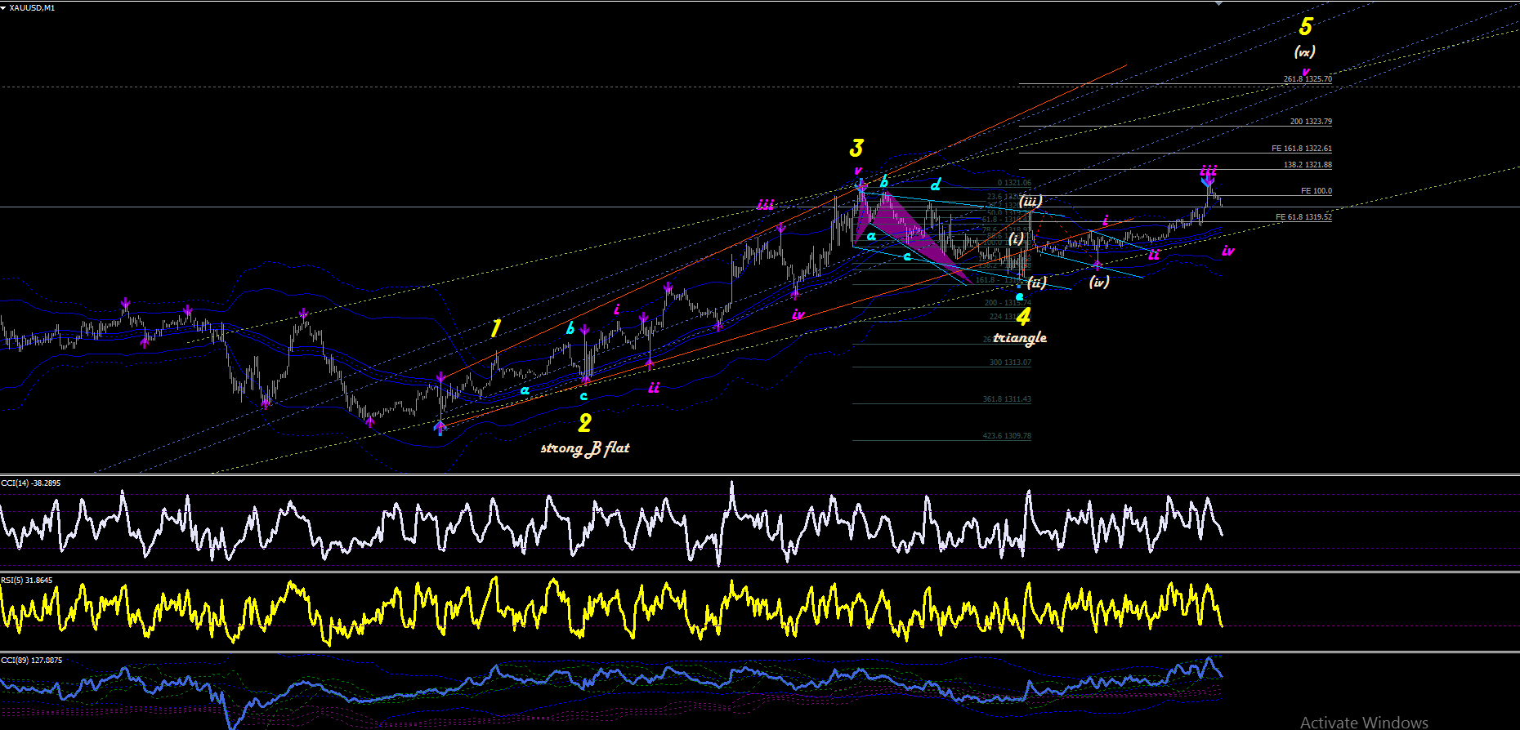The height and width of the screenshot is (730, 1520).
Task: Click the "138.2 1321.88" Fibonacci level label
Action: pyautogui.click(x=1308, y=165)
